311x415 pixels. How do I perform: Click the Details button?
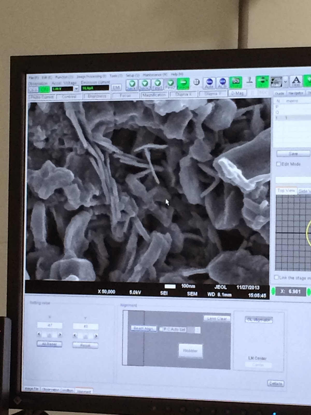pyautogui.click(x=275, y=383)
